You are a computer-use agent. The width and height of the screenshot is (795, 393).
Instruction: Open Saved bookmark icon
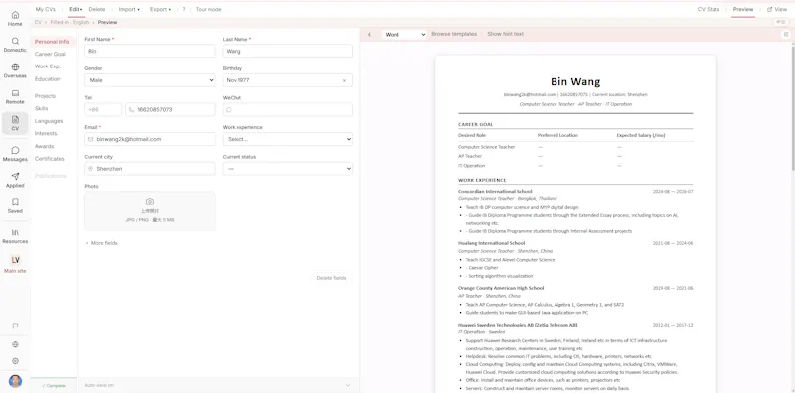15,206
